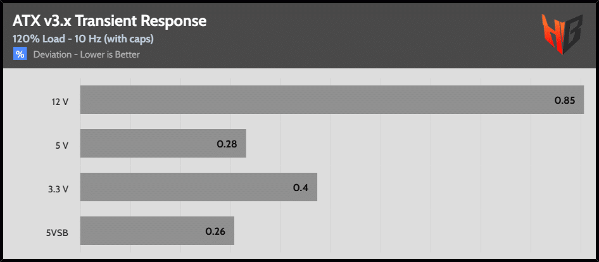
Task: Click the dark chart header bar
Action: [299, 36]
